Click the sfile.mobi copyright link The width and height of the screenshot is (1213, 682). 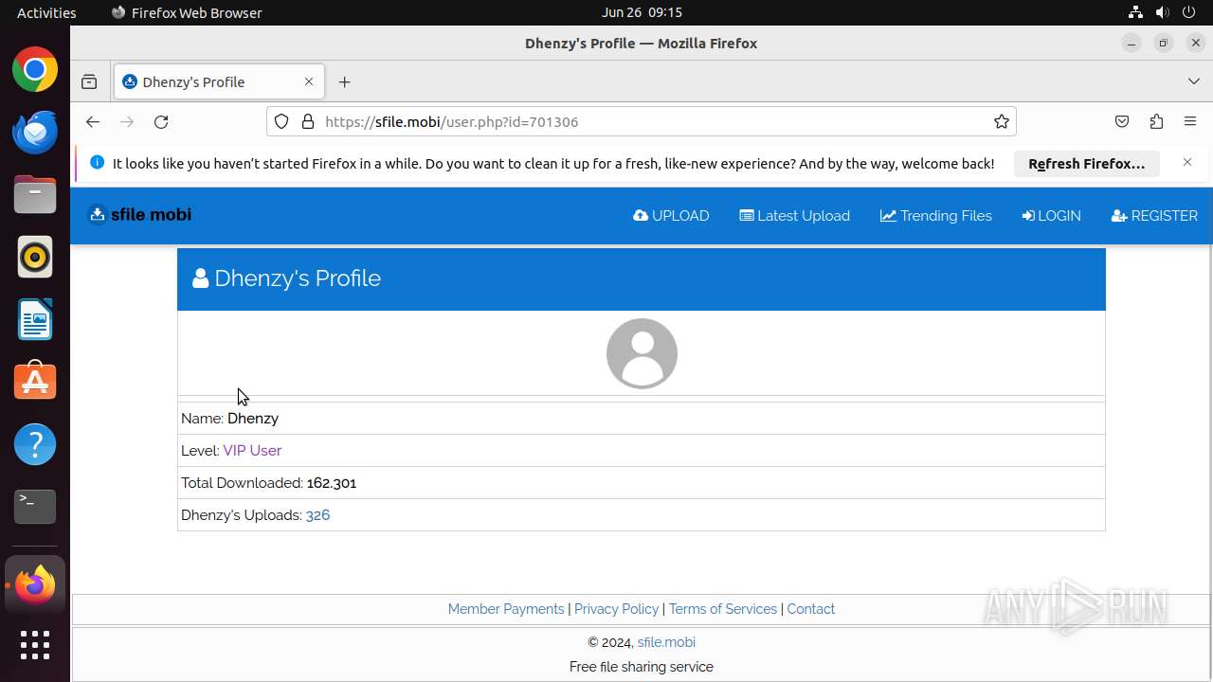click(x=666, y=642)
